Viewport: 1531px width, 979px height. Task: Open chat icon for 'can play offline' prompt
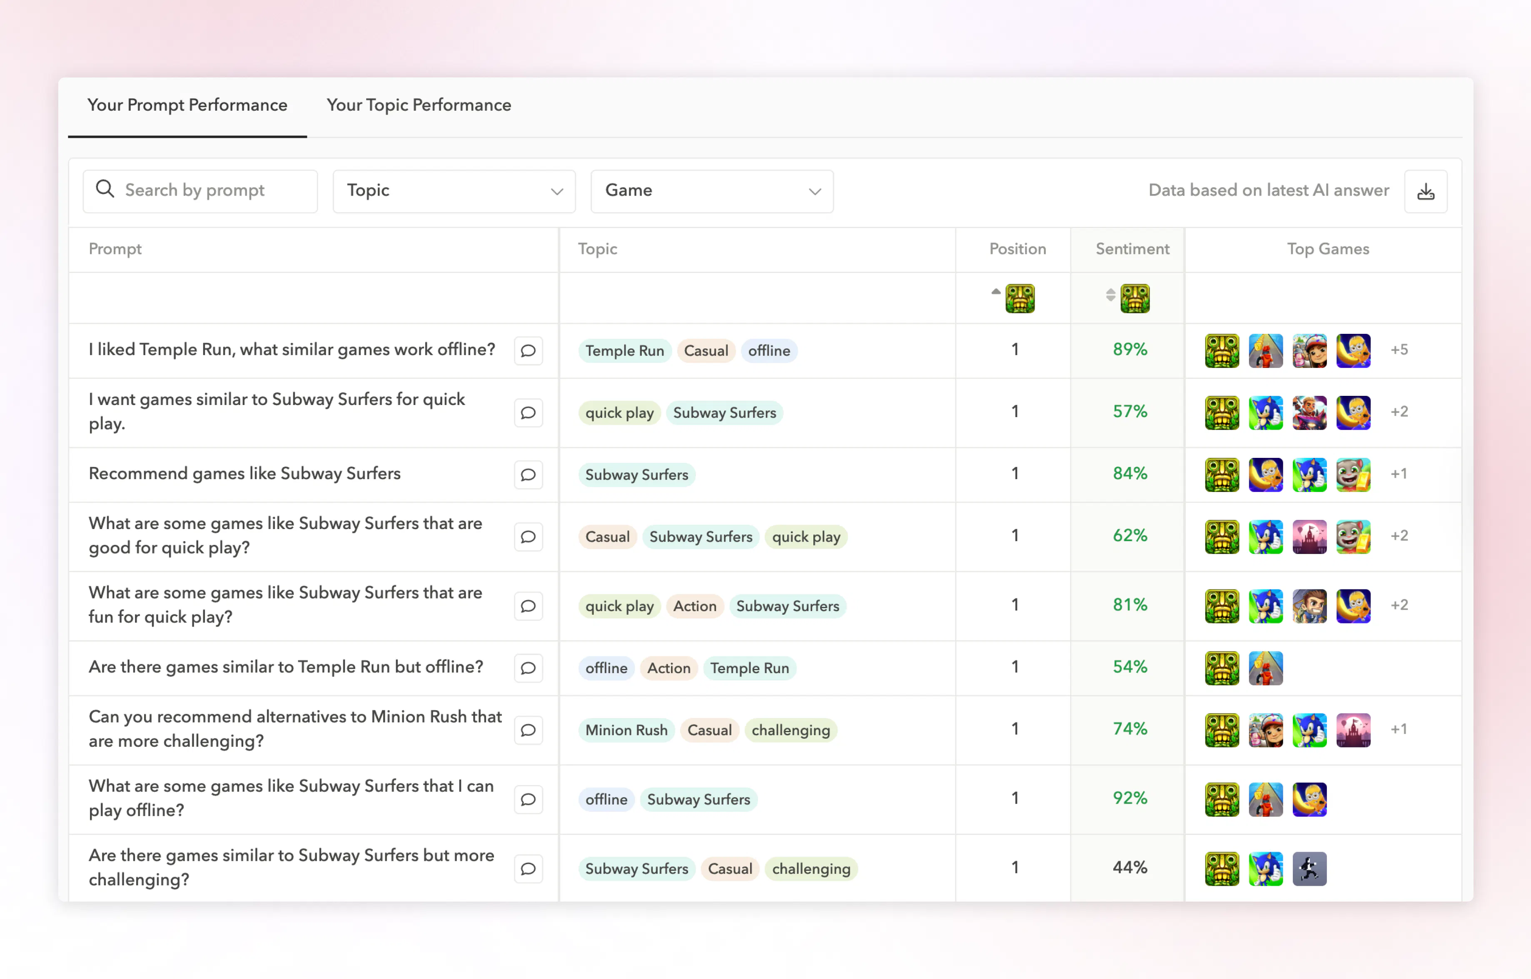click(x=528, y=799)
